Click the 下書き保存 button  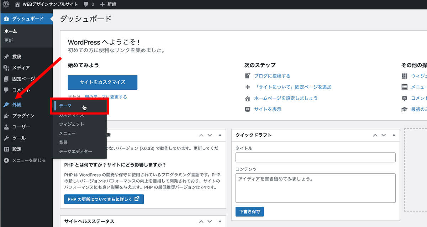(249, 212)
